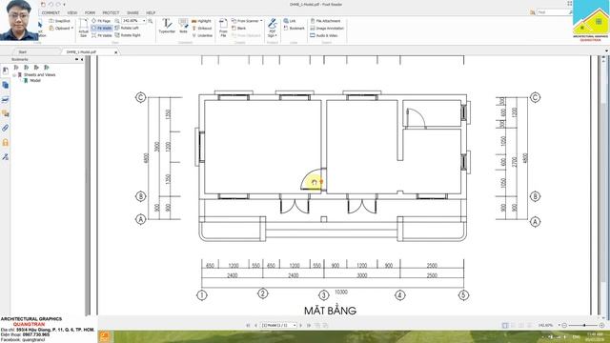Create PDF From File

[223, 28]
